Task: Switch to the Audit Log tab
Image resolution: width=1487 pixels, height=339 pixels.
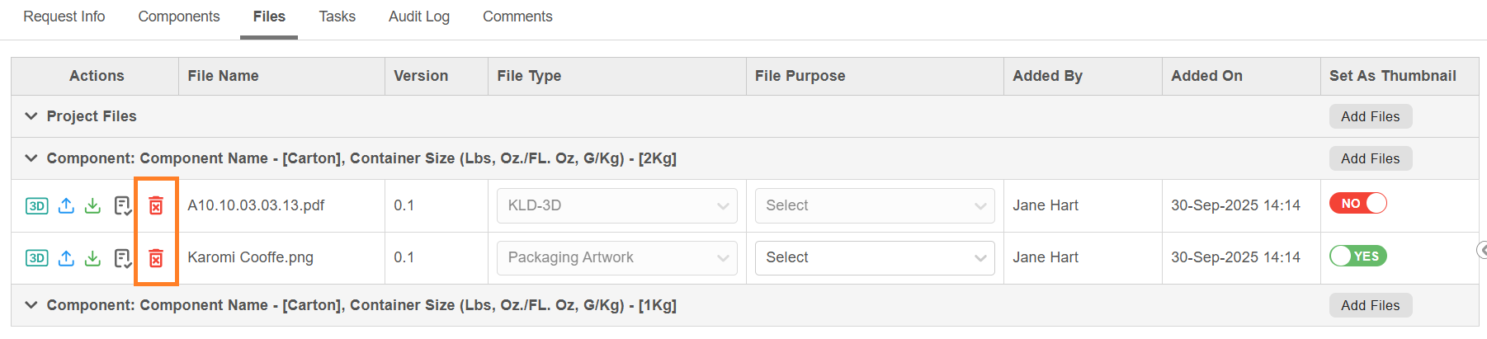Action: pyautogui.click(x=418, y=16)
